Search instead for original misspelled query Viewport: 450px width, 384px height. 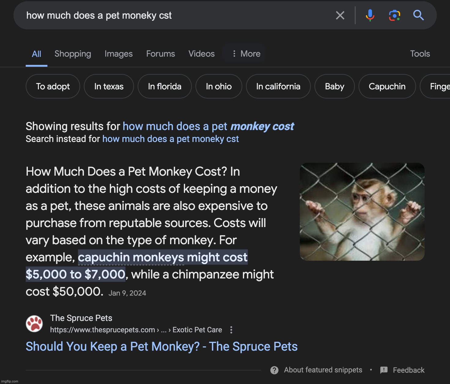coord(170,139)
